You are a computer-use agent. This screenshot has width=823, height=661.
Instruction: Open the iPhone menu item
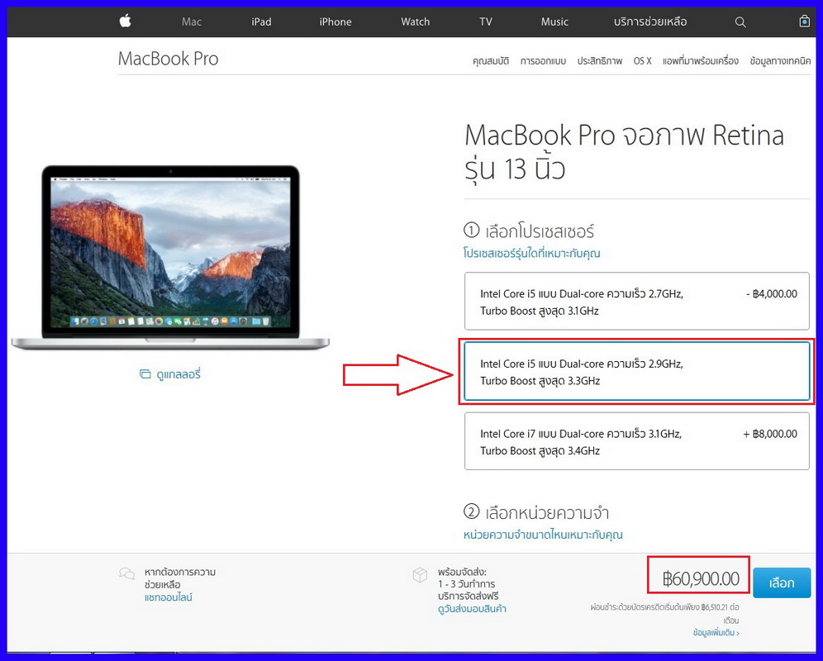point(335,22)
